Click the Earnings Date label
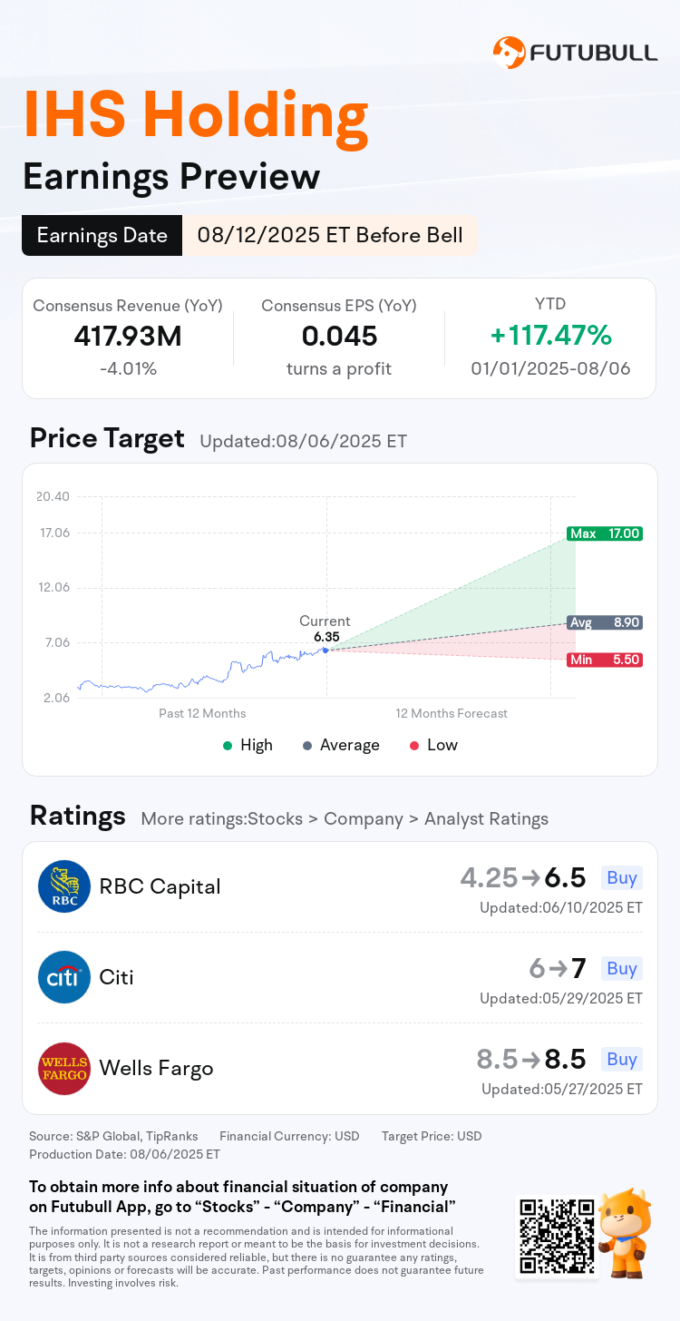This screenshot has width=680, height=1321. [x=102, y=236]
